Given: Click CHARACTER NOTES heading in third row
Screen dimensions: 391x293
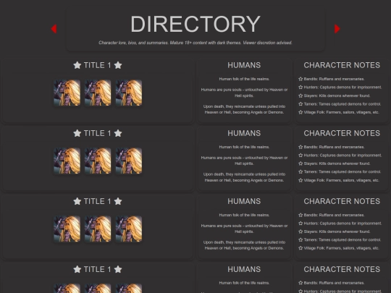Looking at the screenshot, I should pyautogui.click(x=342, y=201).
